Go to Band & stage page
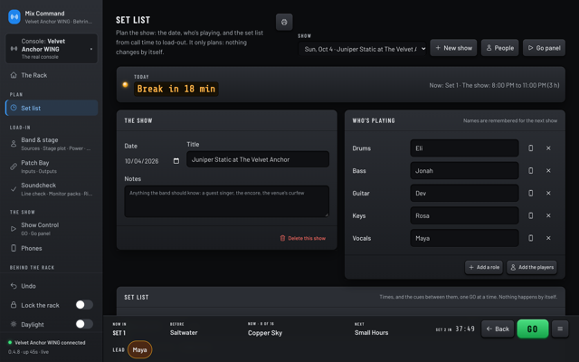Image resolution: width=579 pixels, height=362 pixels. pyautogui.click(x=52, y=144)
